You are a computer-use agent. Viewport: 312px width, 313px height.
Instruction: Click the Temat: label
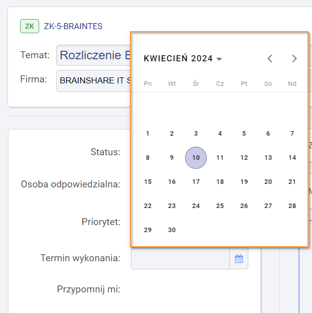click(35, 55)
